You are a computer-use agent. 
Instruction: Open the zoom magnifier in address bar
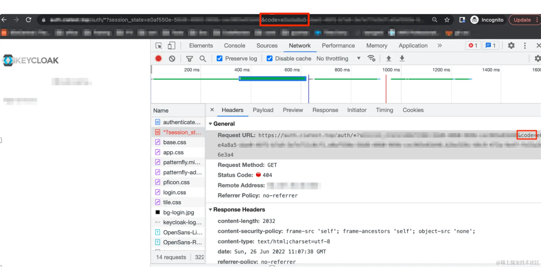[435, 20]
